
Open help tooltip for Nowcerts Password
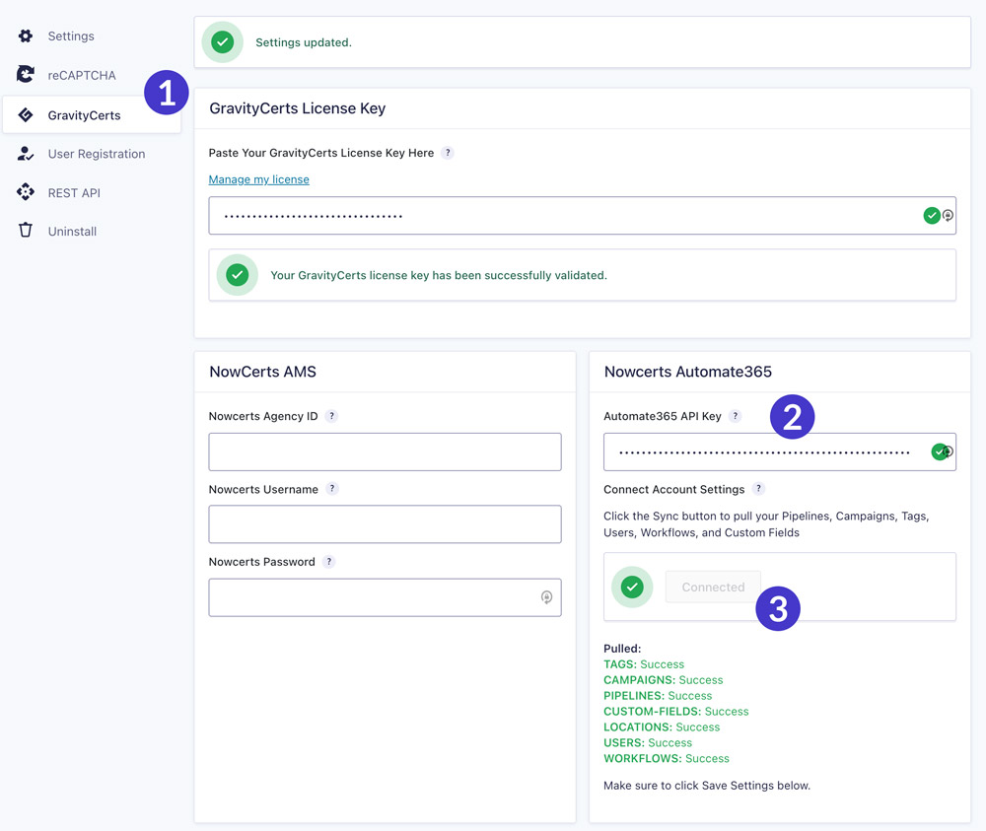(x=329, y=561)
